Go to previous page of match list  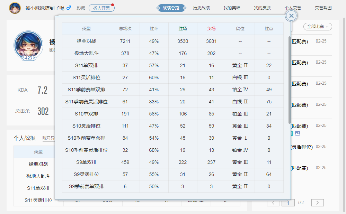click(x=273, y=203)
